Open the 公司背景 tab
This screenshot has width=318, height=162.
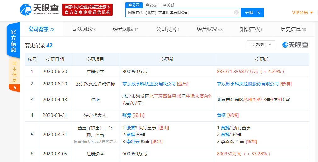(41, 29)
